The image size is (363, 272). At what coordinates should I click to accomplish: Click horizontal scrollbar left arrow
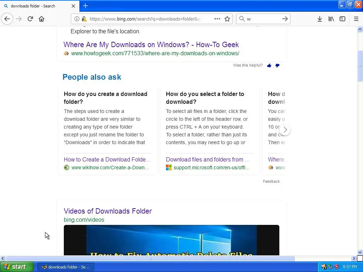pos(2,258)
